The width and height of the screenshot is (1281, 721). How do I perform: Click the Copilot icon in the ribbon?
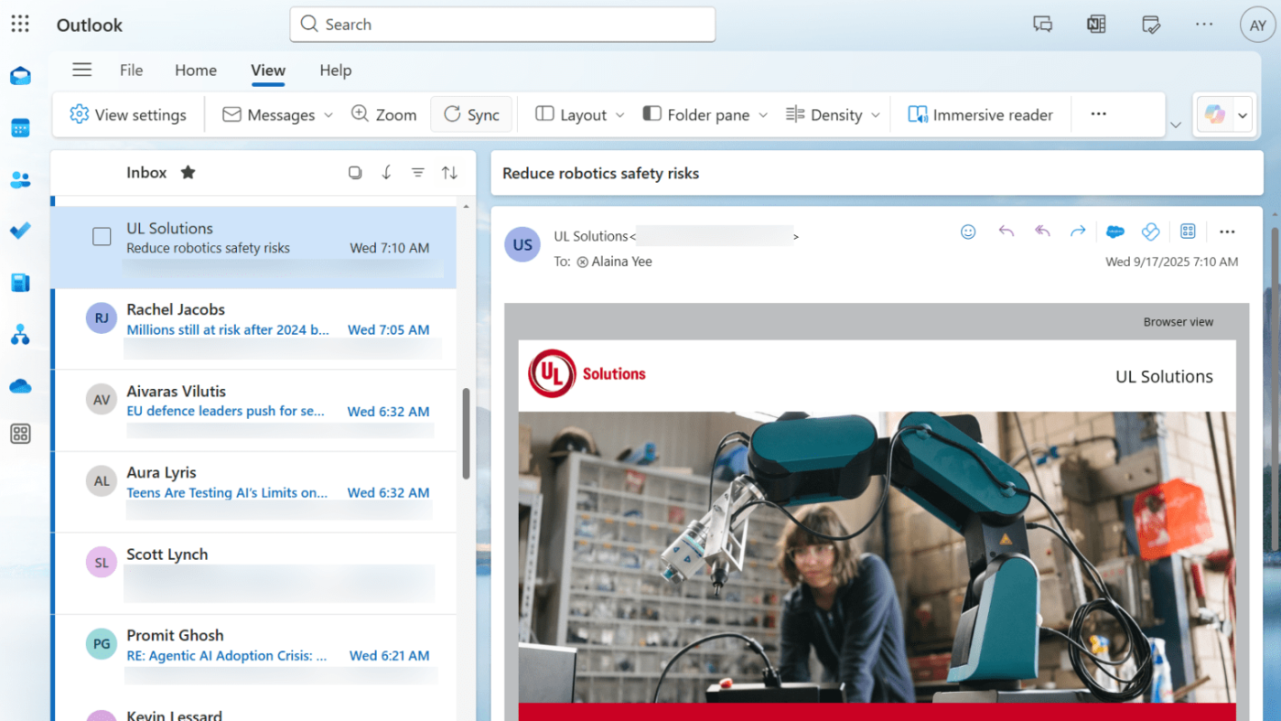pos(1214,115)
